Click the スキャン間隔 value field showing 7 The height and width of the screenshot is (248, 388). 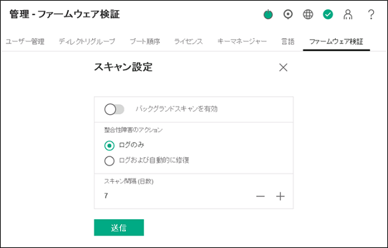tap(173, 196)
